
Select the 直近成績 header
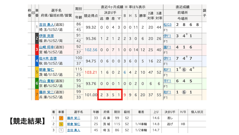183,7
